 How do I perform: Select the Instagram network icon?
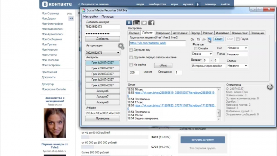[x=136, y=23]
